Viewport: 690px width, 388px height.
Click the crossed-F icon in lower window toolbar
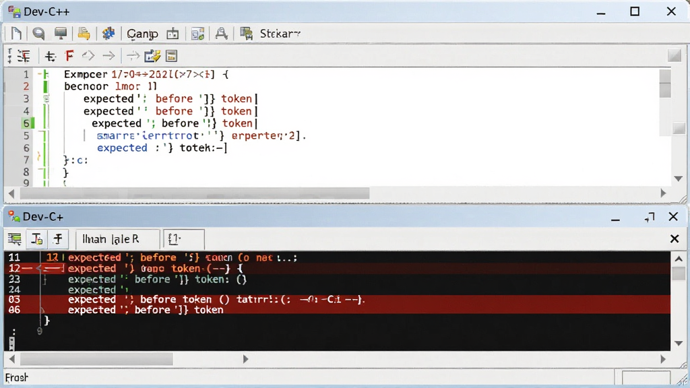tap(58, 239)
